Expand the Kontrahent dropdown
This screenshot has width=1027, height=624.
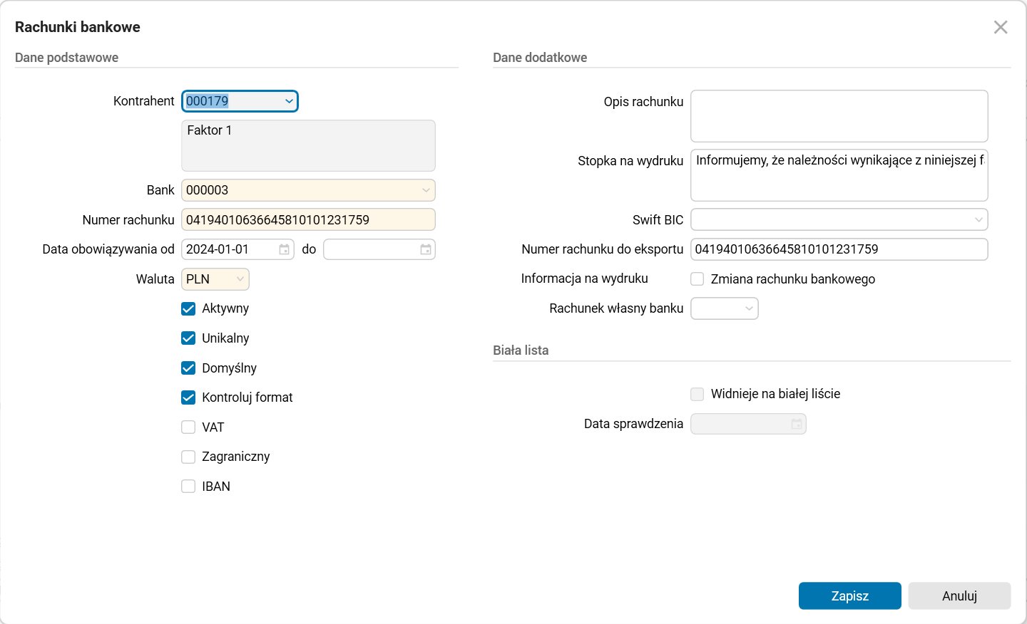pos(289,101)
